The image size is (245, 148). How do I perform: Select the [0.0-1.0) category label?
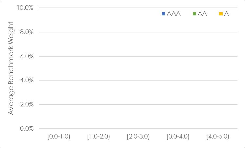[59, 137]
